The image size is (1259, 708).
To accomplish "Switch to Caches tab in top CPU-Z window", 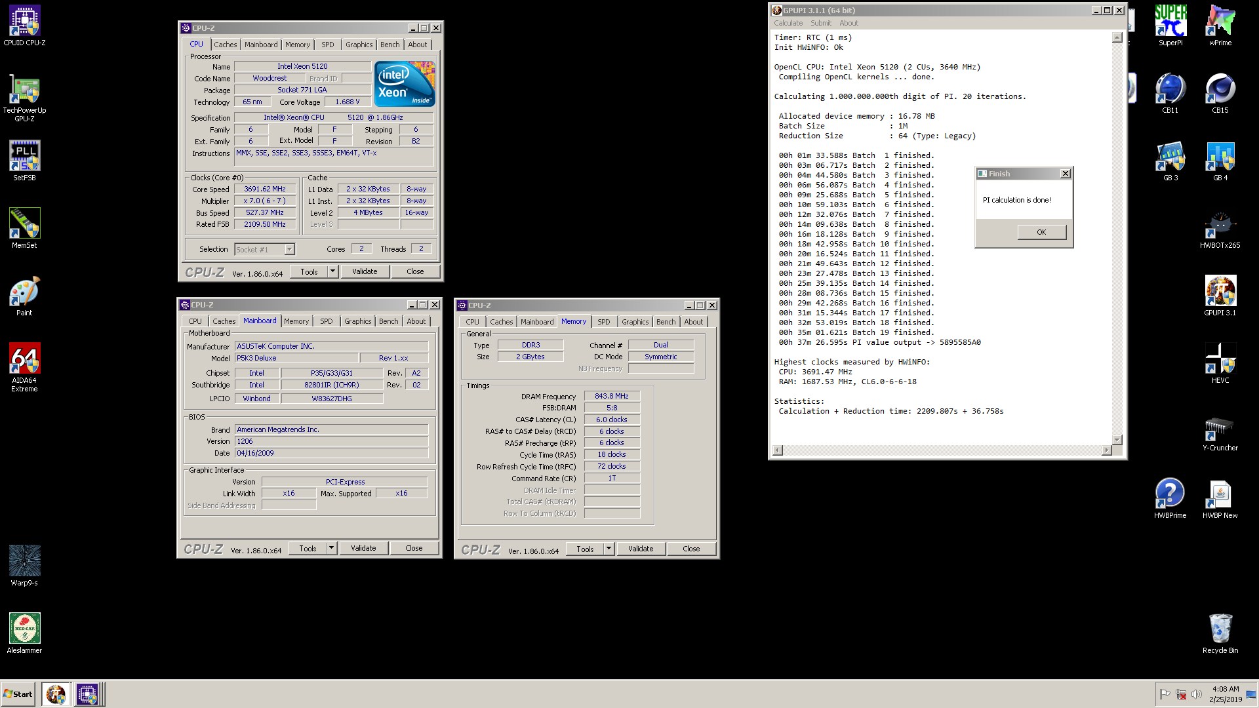I will 225,45.
